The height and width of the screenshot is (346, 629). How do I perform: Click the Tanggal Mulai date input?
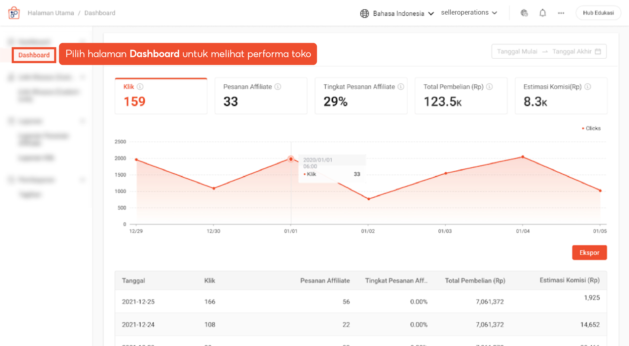tap(517, 52)
